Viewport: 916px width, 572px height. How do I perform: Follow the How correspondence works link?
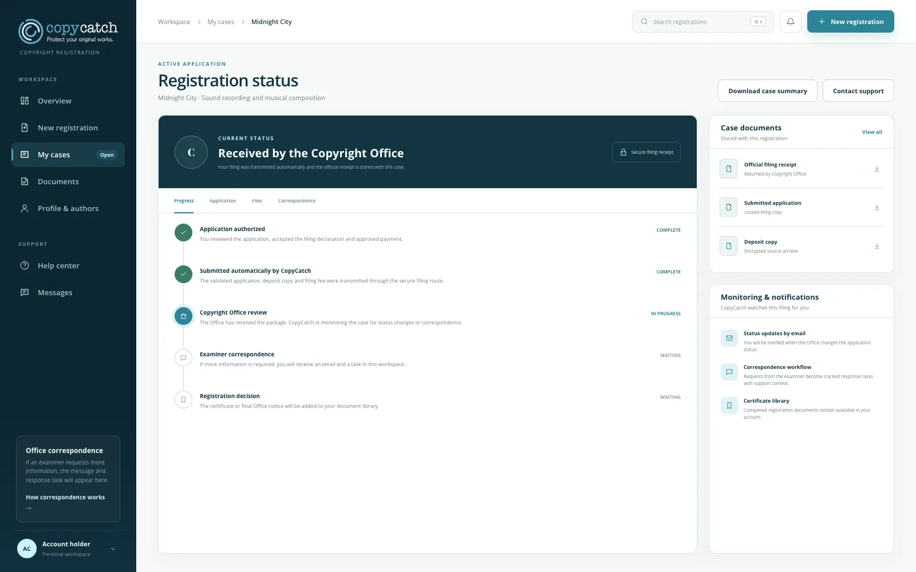point(65,498)
